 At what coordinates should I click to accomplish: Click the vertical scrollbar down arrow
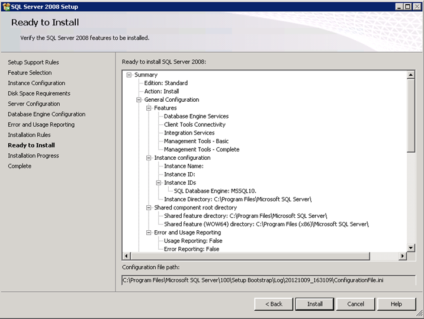411,247
